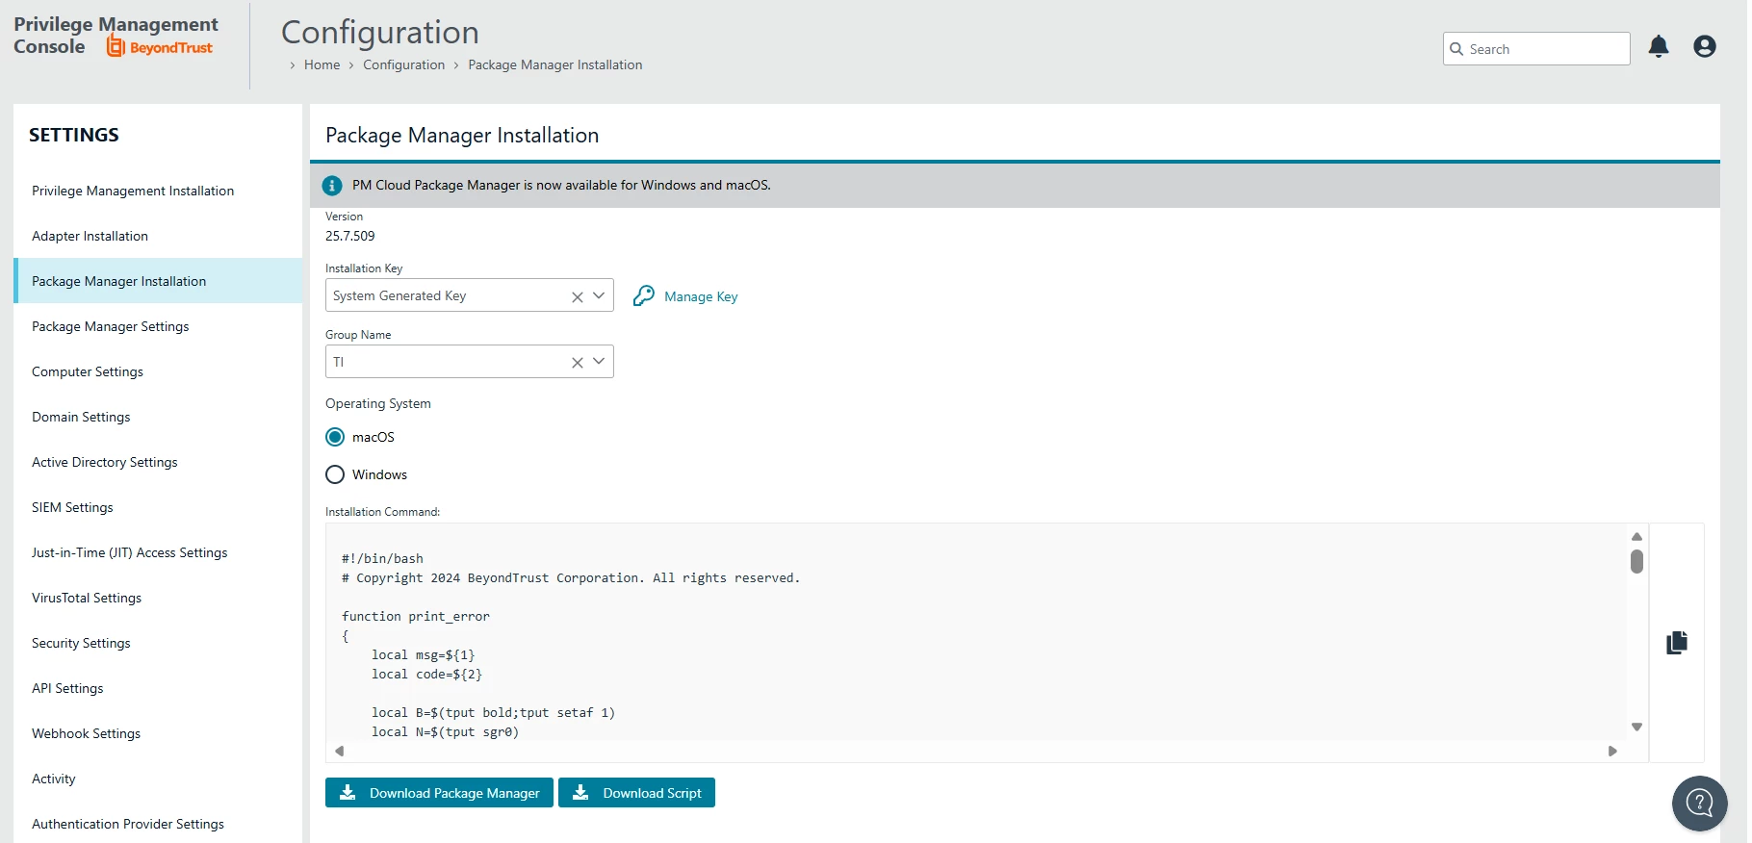This screenshot has width=1752, height=843.
Task: Click download icon on Download Script
Action: tap(580, 793)
